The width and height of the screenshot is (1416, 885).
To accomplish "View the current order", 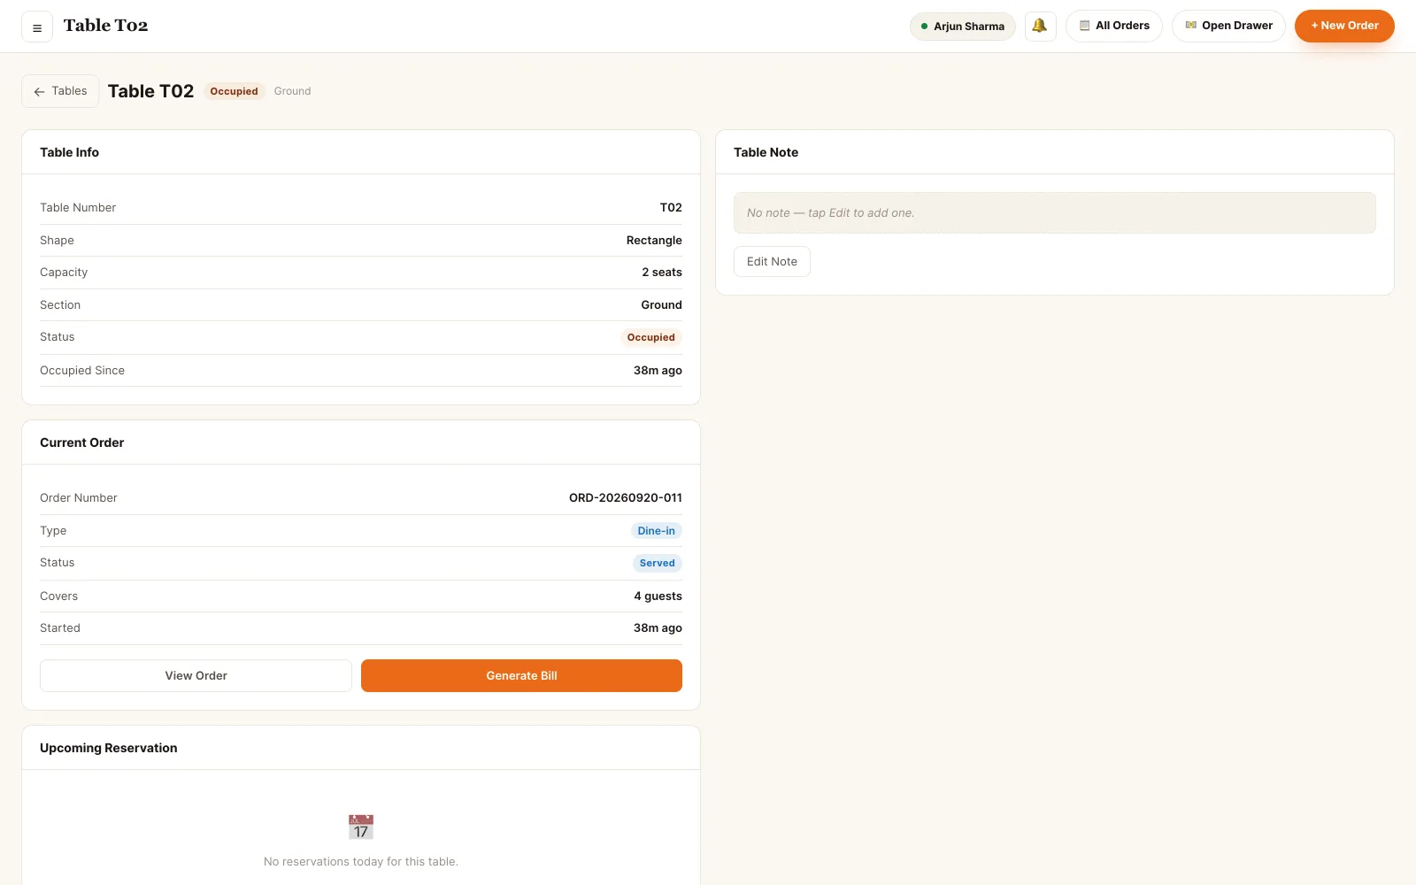I will click(196, 675).
